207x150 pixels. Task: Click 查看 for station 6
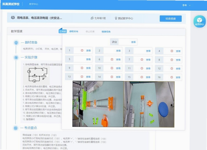coord(118,60)
